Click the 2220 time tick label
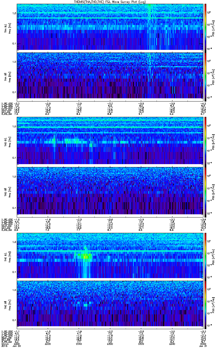 pyautogui.click(x=48, y=344)
